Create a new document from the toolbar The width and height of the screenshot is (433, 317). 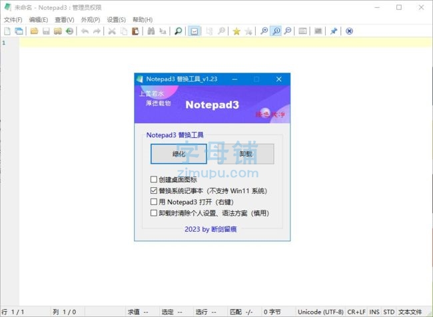coord(7,31)
